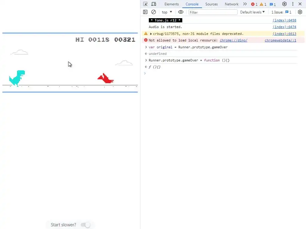Open DevTools settings gear

click(x=284, y=4)
